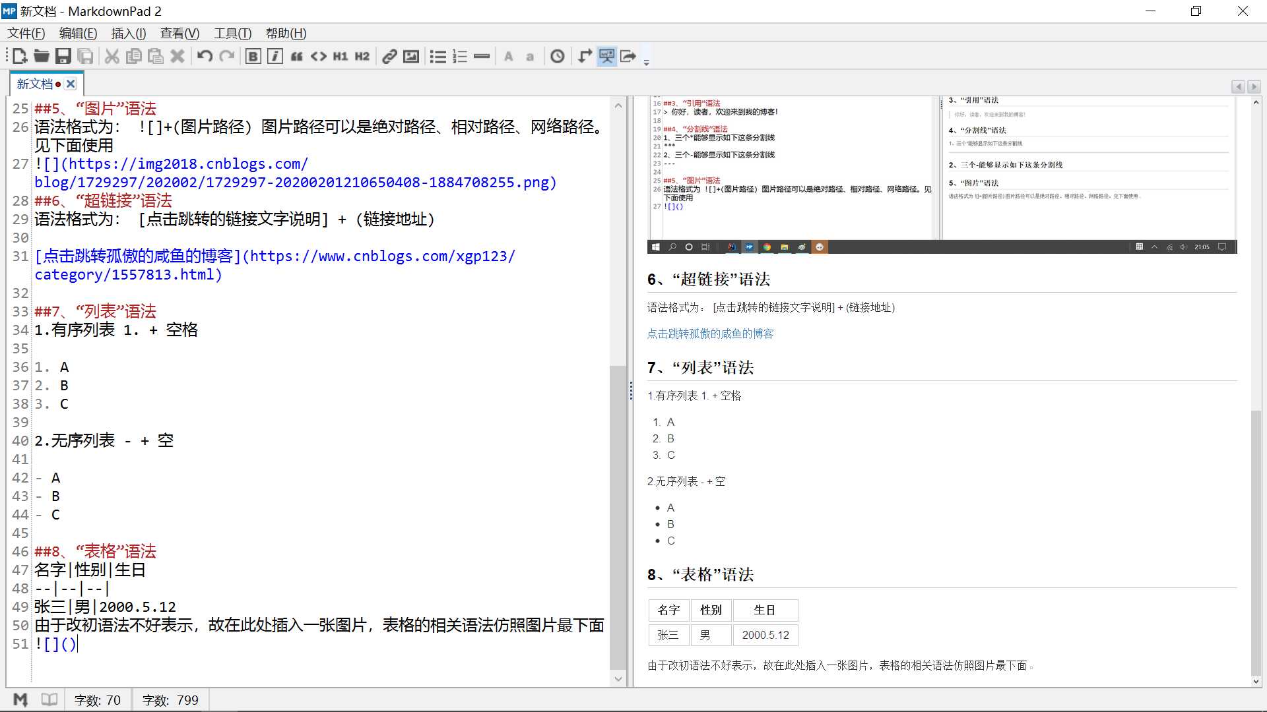Screen dimensions: 1267x712
Task: Open the 查看(V) menu
Action: tap(179, 33)
